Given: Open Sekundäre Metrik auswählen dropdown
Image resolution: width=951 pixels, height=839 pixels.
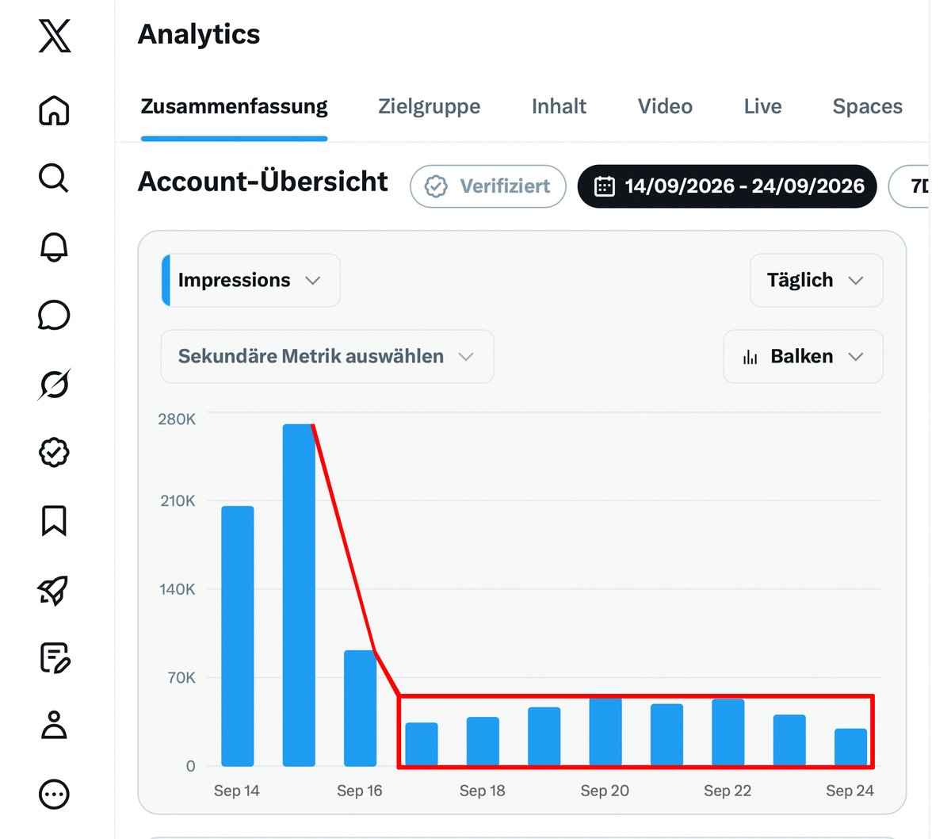Looking at the screenshot, I should pyautogui.click(x=327, y=357).
